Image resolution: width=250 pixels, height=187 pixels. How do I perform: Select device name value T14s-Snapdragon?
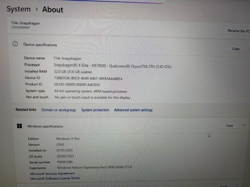67,58
